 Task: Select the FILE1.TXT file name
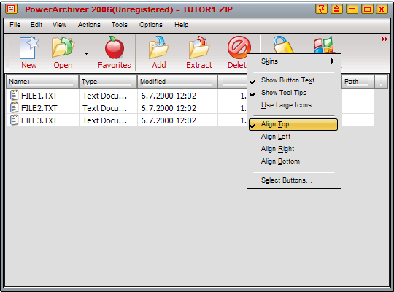pyautogui.click(x=39, y=96)
